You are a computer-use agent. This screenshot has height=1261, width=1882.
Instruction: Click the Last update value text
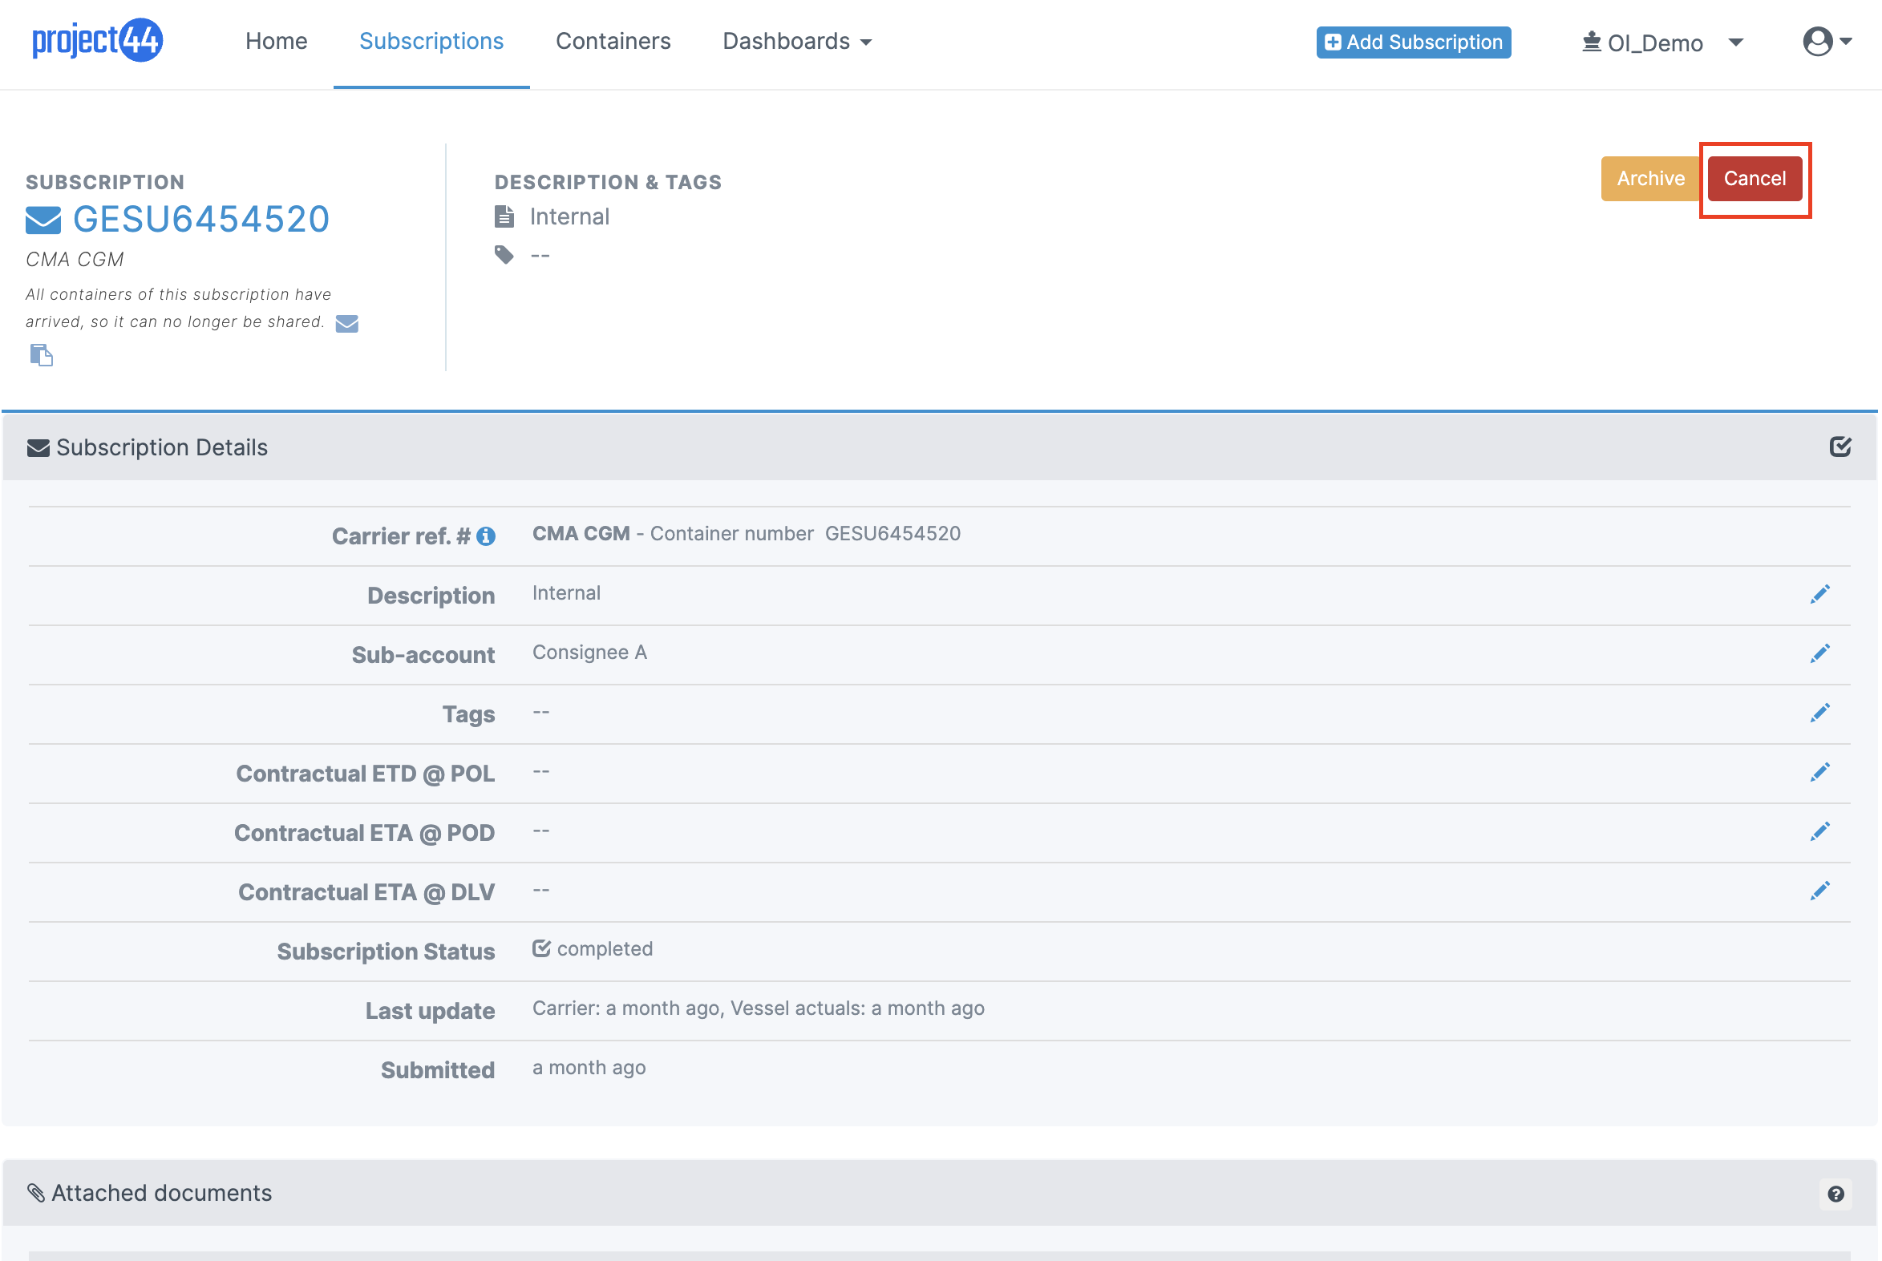[x=759, y=1008]
